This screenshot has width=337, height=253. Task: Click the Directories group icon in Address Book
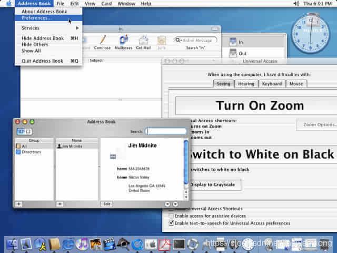(18, 152)
